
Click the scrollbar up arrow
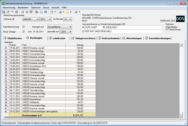pos(181,45)
